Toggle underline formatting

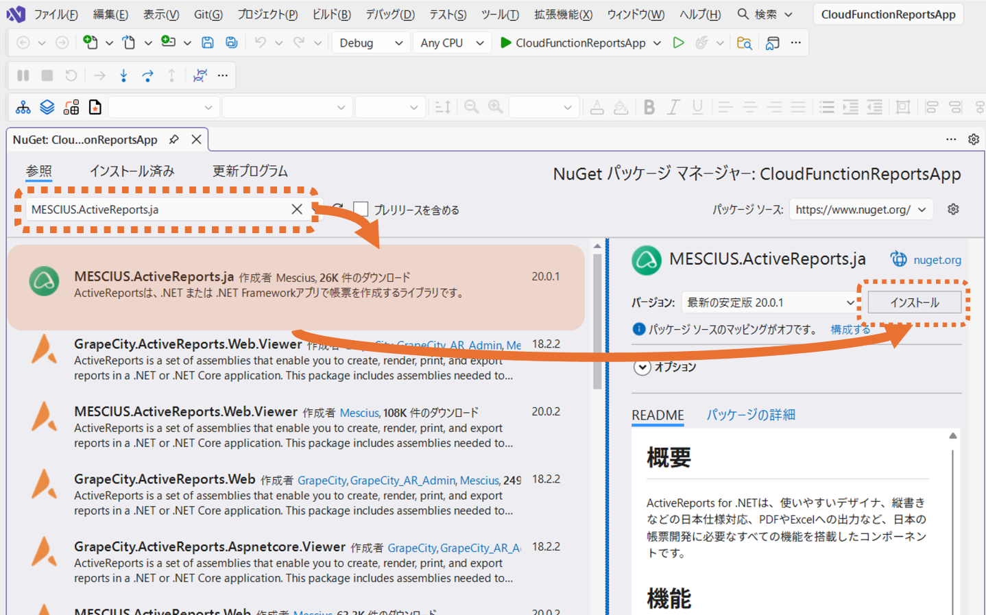tap(697, 107)
